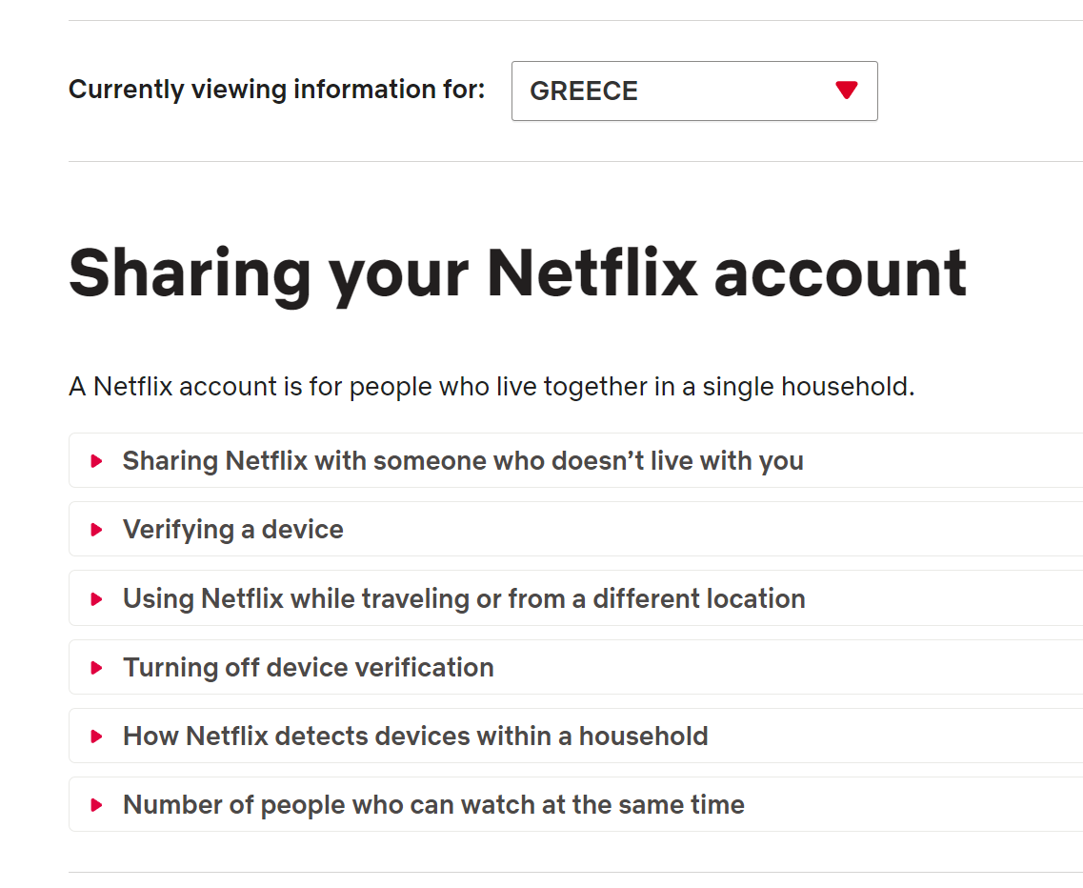
Task: Click blank space right of "Verifying a device" title
Action: (712, 530)
